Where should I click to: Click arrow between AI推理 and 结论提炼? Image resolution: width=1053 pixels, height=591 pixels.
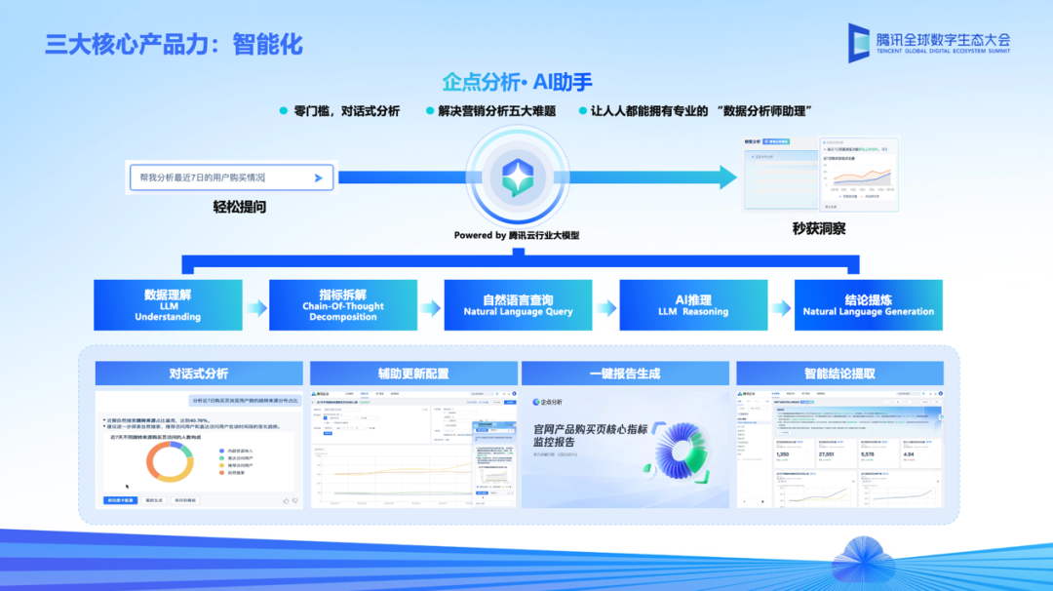(781, 307)
